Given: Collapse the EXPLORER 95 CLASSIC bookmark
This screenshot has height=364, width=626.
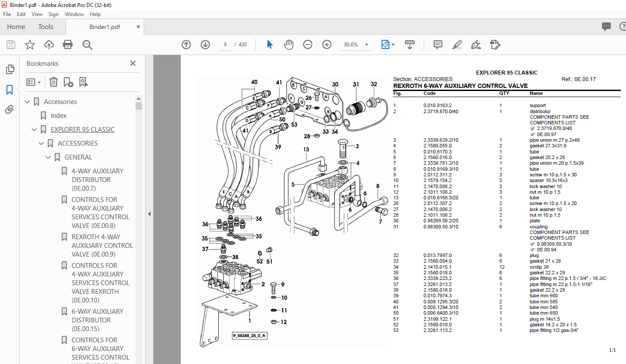Looking at the screenshot, I should point(35,130).
